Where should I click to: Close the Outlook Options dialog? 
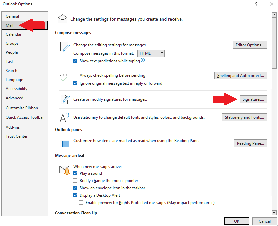pos(271,4)
